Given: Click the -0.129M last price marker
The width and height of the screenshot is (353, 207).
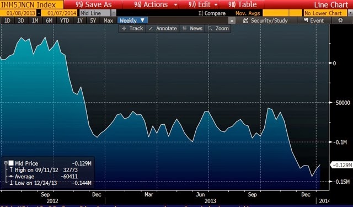Looking at the screenshot, I should (x=341, y=165).
